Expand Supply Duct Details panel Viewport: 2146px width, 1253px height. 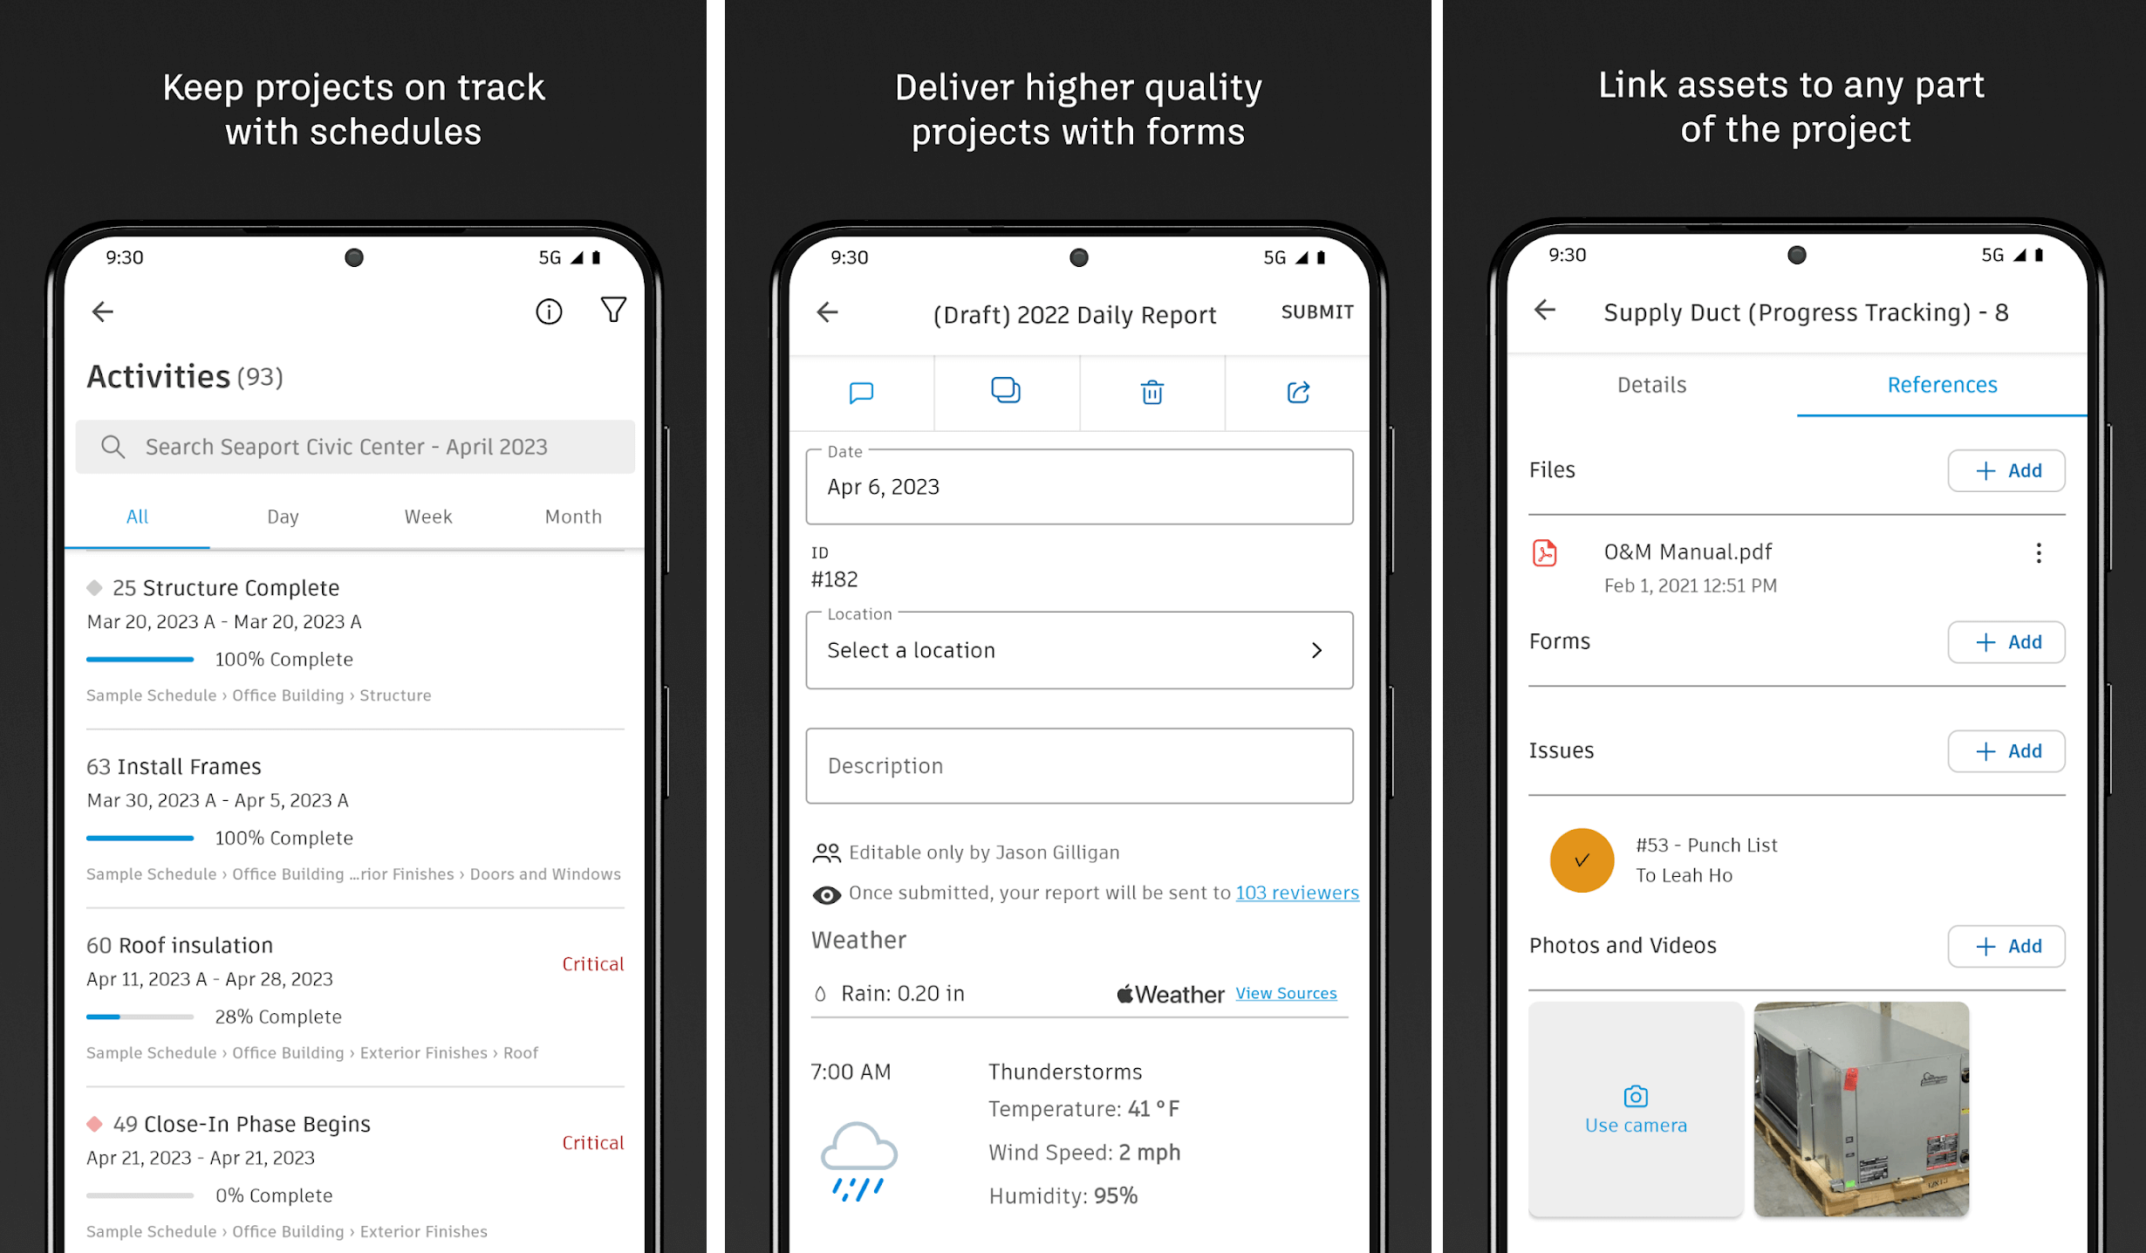pos(1652,385)
